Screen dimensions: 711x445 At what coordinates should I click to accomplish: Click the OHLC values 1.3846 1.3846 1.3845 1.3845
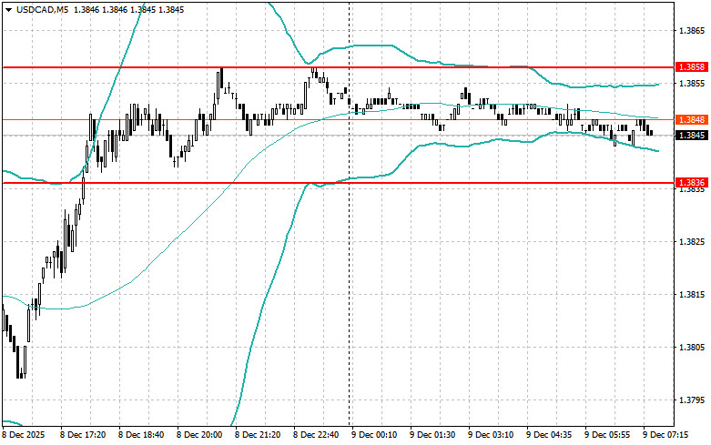[x=128, y=9]
